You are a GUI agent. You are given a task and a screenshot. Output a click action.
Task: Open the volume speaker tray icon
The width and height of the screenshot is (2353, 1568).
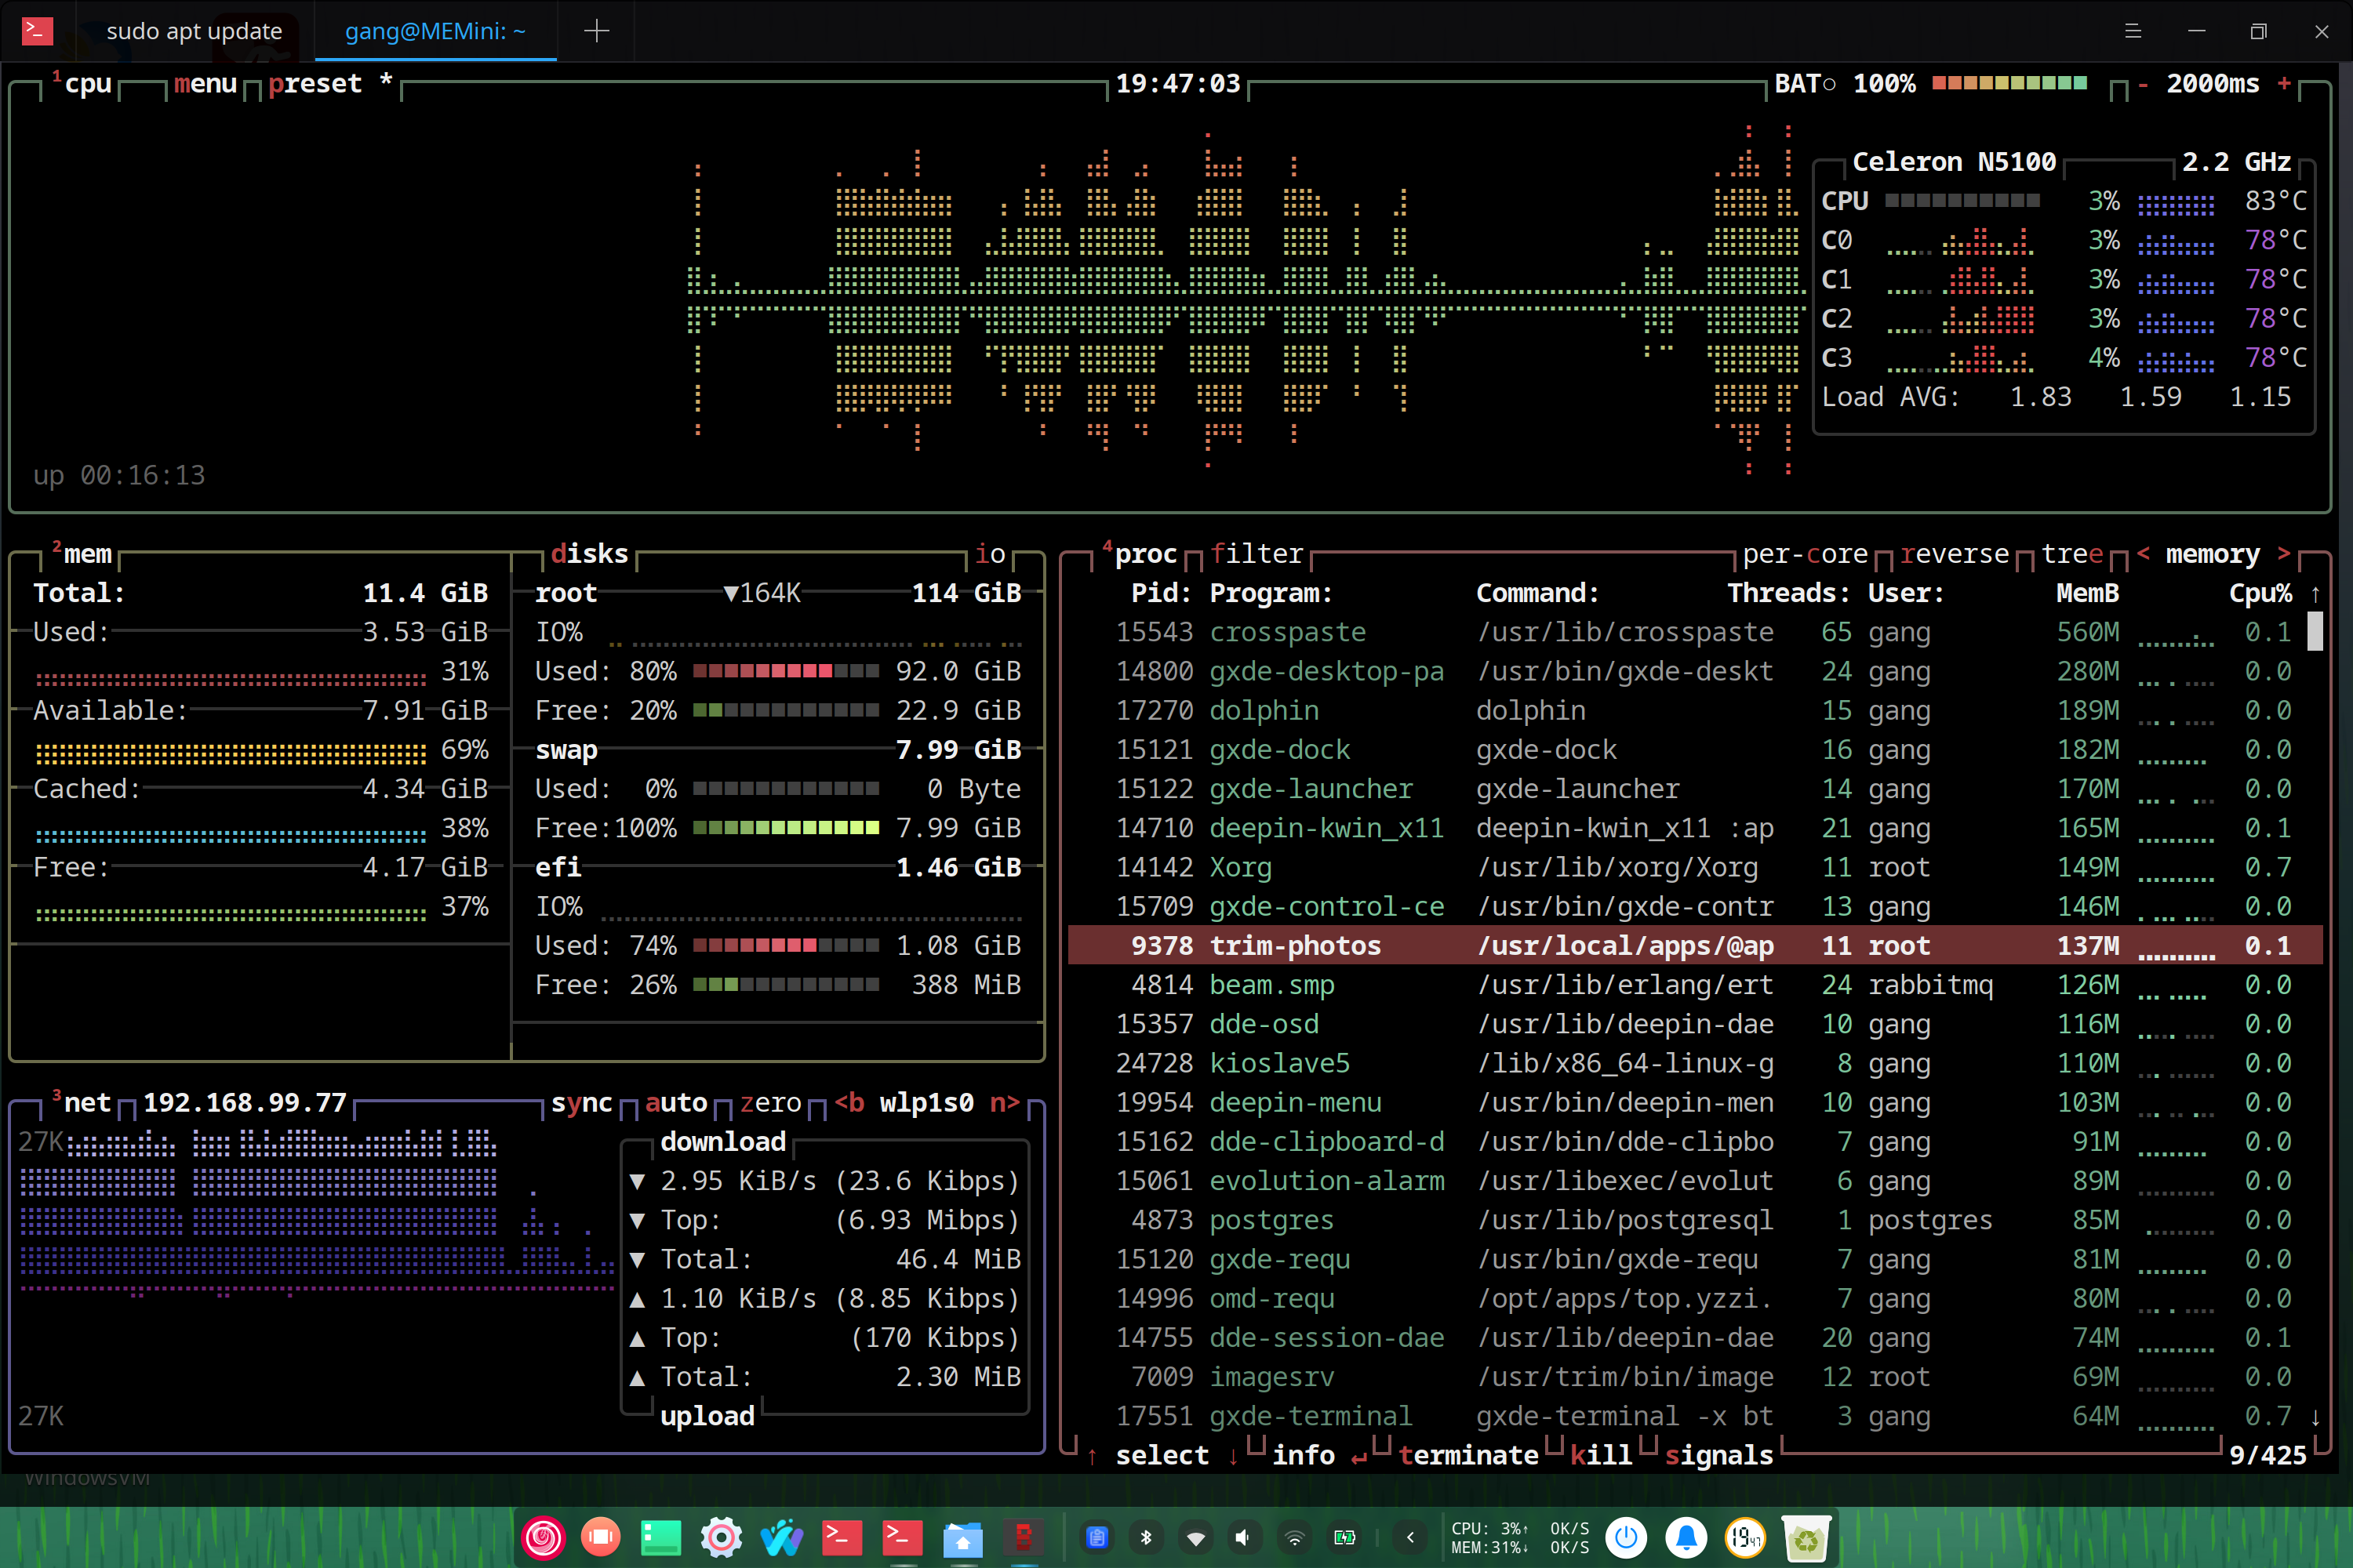1243,1537
